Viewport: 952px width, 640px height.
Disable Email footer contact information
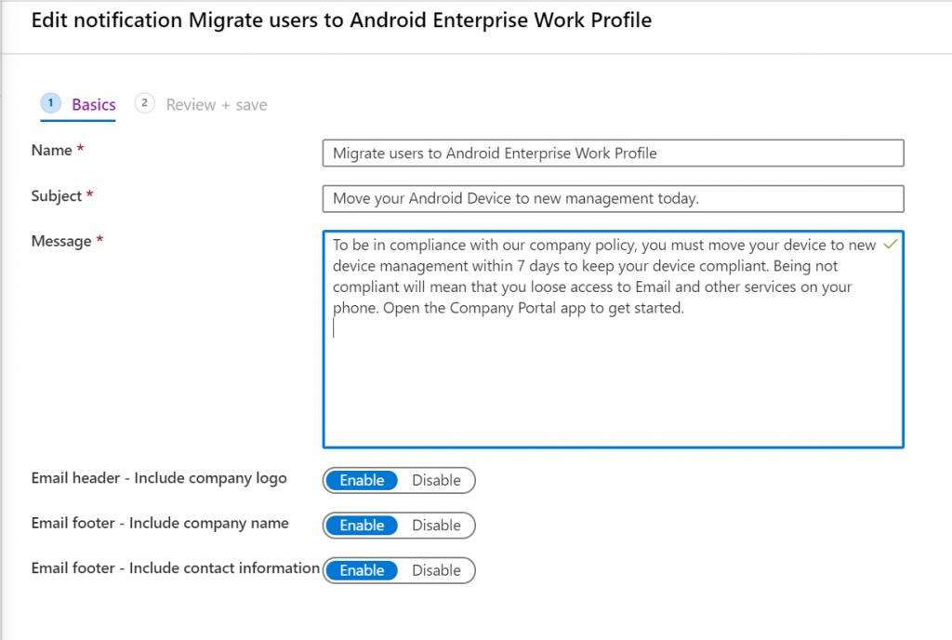pyautogui.click(x=436, y=570)
